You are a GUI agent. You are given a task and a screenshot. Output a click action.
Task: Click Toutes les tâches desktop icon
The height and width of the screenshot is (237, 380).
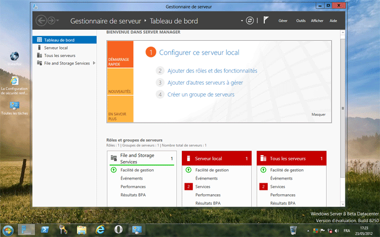click(14, 108)
